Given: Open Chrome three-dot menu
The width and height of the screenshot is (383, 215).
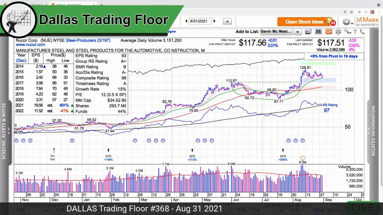Looking at the screenshot, I should 379,12.
